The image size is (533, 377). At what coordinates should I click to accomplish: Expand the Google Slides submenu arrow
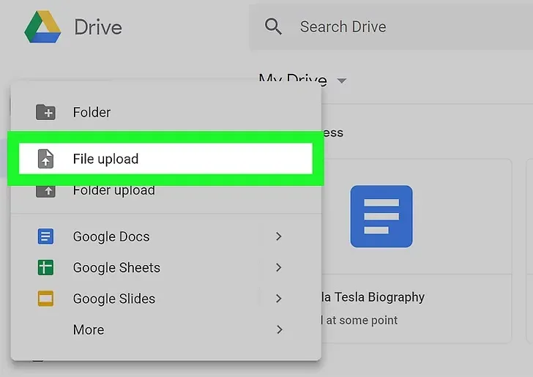pos(279,299)
